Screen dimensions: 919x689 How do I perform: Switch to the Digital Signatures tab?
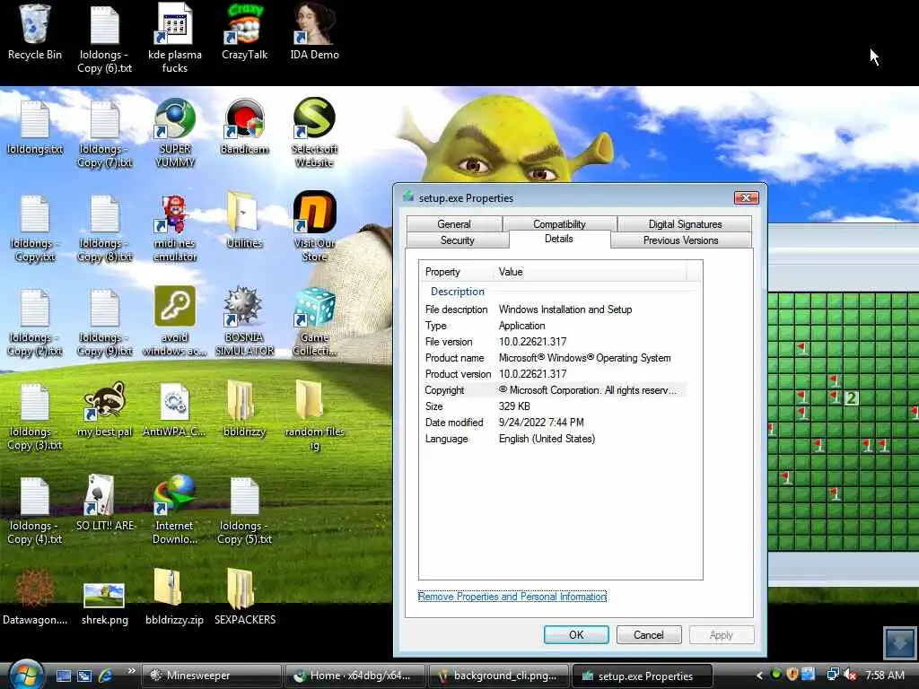pos(685,223)
